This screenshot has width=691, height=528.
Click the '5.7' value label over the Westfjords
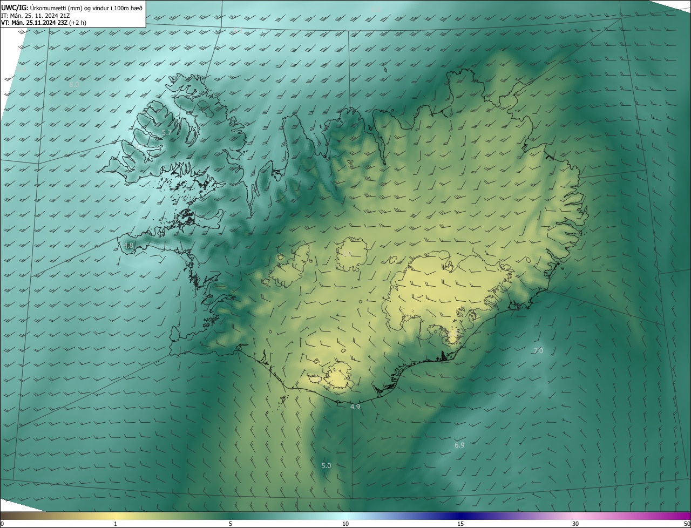tap(167, 132)
